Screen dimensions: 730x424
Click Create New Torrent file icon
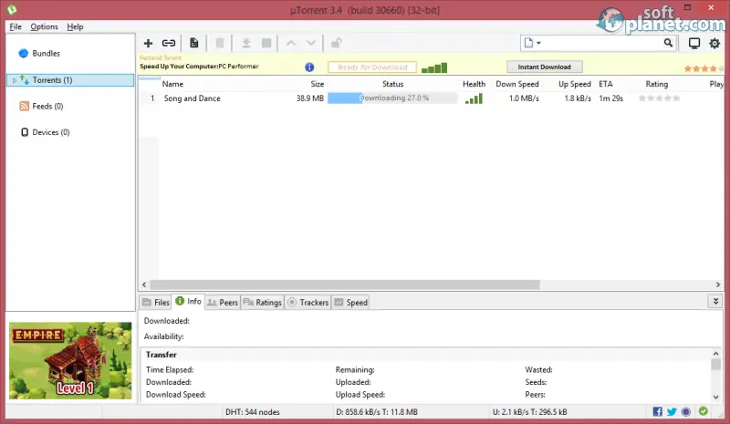click(x=193, y=43)
